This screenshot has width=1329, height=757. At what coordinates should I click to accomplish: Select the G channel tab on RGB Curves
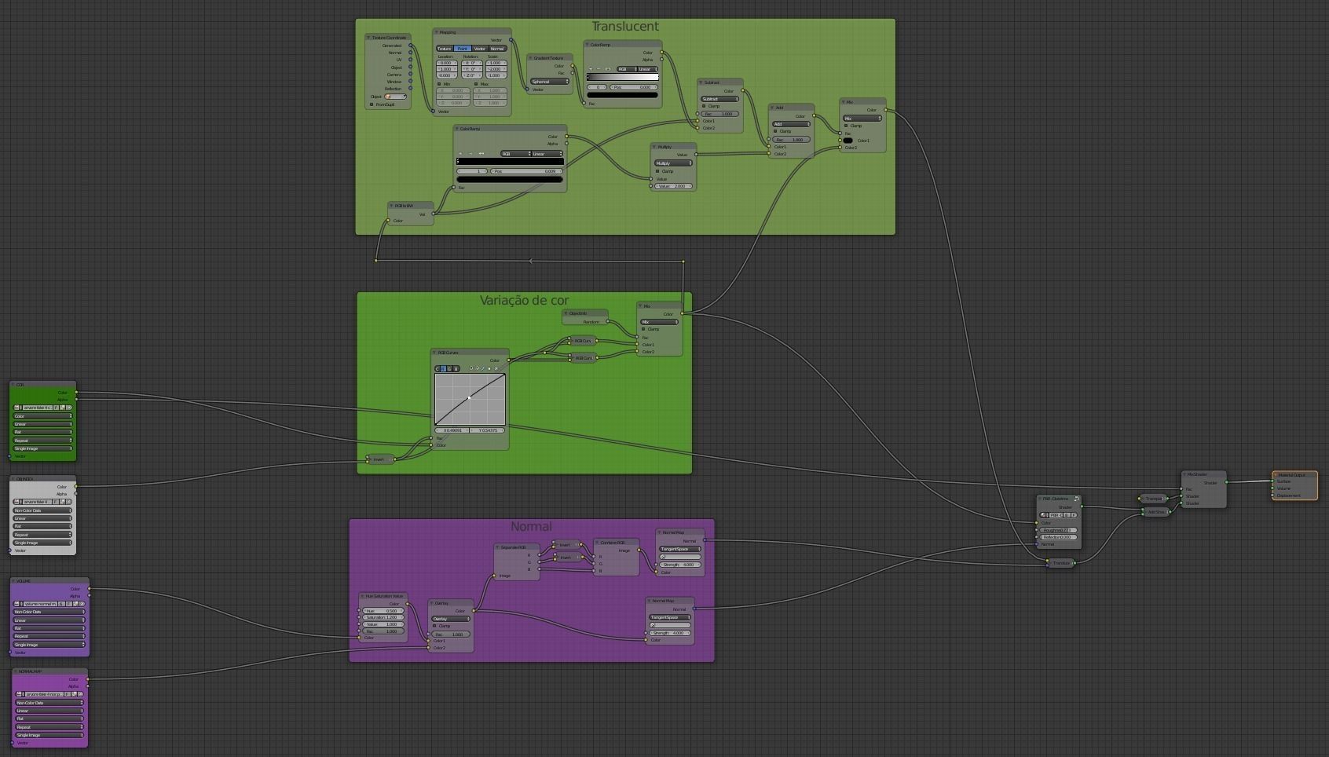click(x=449, y=368)
